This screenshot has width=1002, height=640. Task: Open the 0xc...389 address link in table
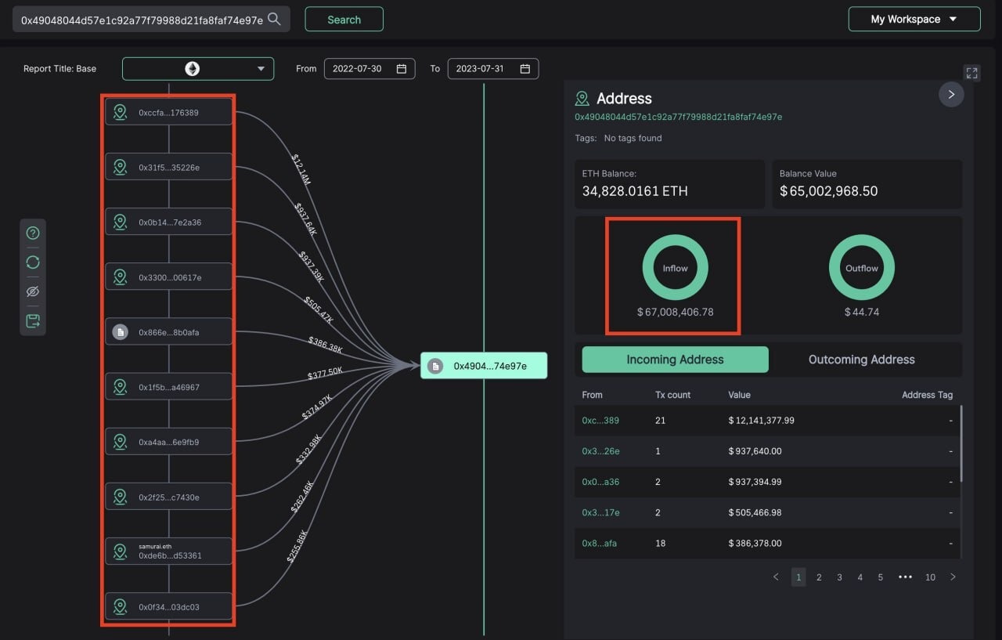[599, 421]
